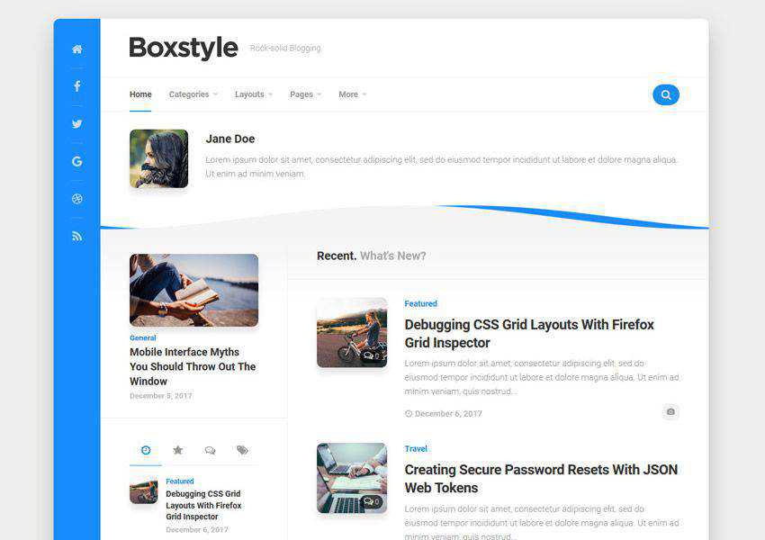This screenshot has width=765, height=540.
Task: Click the Twitter bird icon
Action: point(76,124)
